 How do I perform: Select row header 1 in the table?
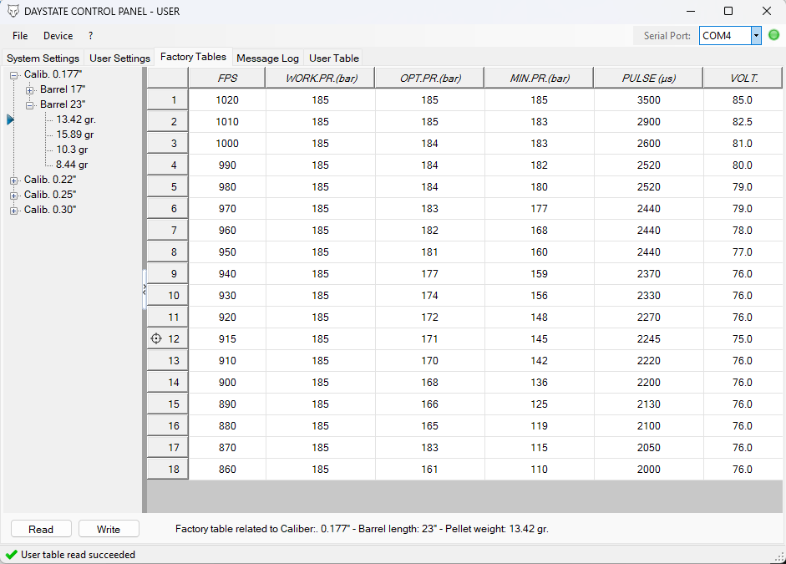[168, 99]
